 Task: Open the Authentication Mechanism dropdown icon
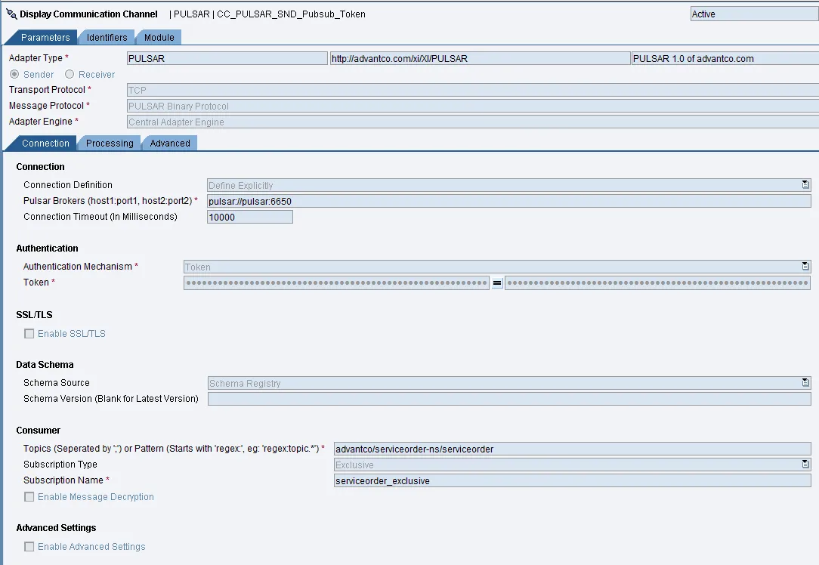805,267
